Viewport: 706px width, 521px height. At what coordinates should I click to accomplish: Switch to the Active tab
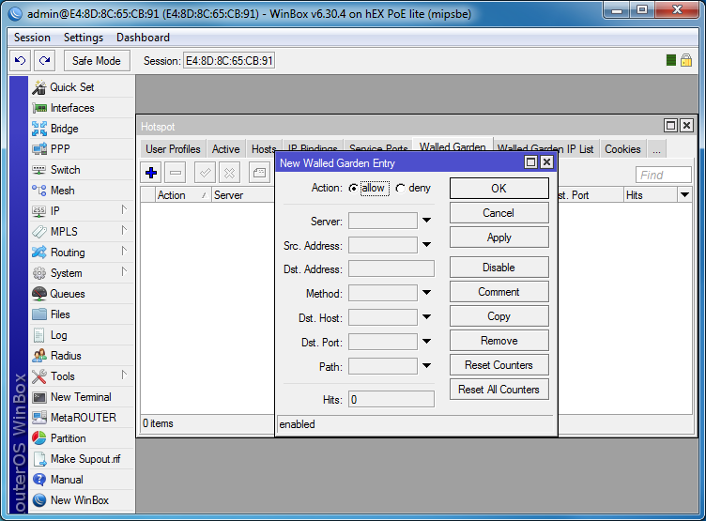[x=226, y=149]
